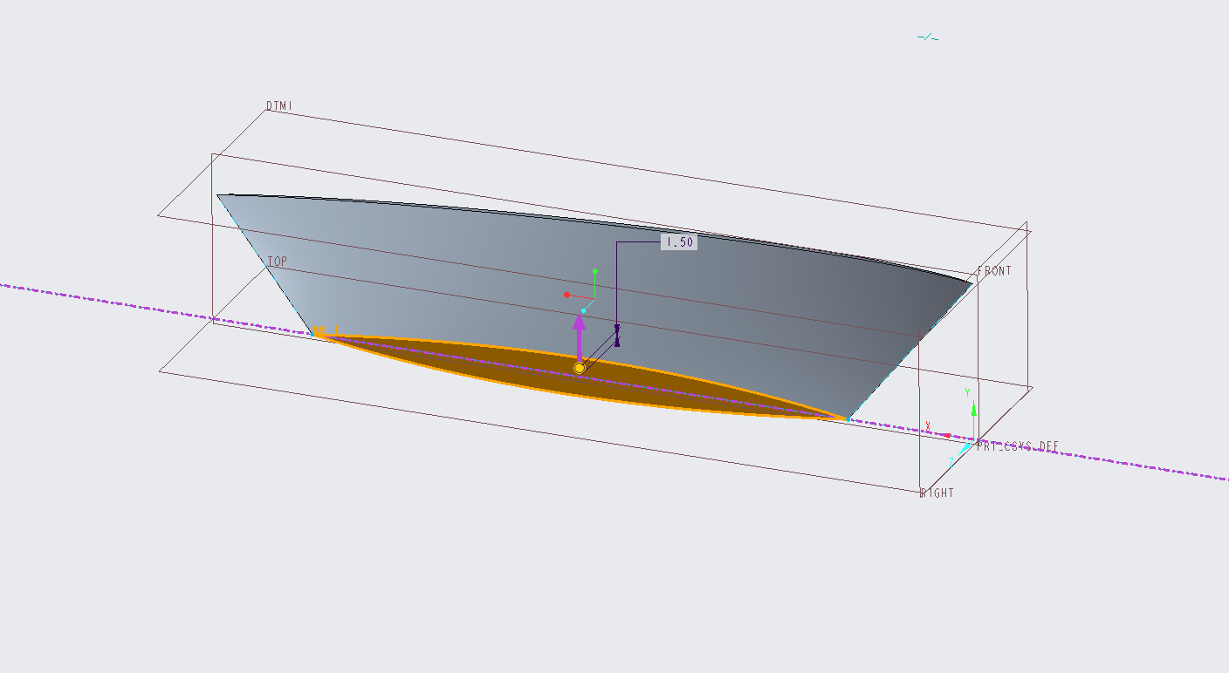
Task: Select the yellow circular drag handle
Action: pyautogui.click(x=580, y=368)
